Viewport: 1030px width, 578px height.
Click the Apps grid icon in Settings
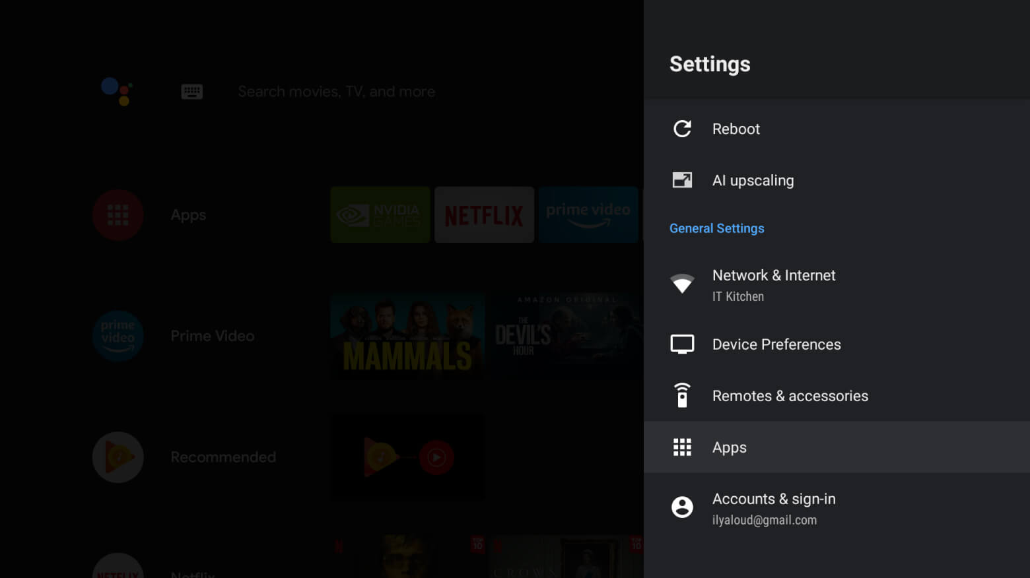[x=682, y=447]
